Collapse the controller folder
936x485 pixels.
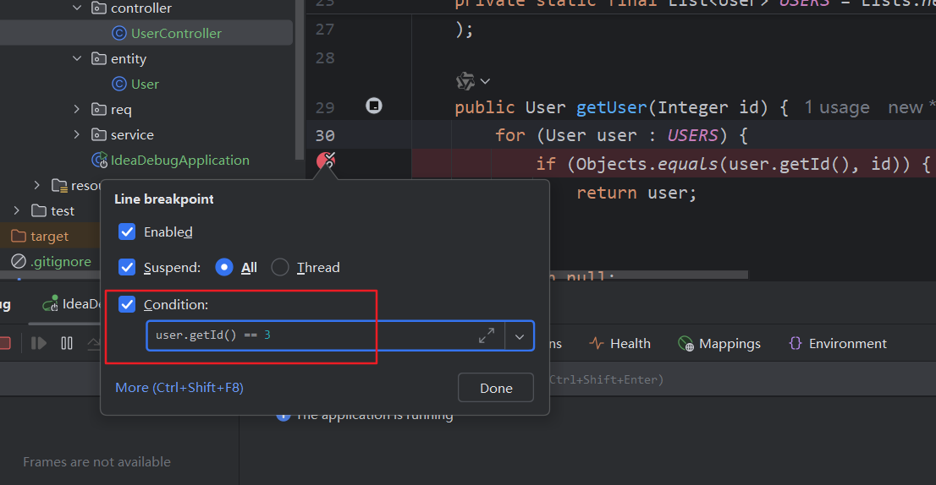pyautogui.click(x=77, y=8)
